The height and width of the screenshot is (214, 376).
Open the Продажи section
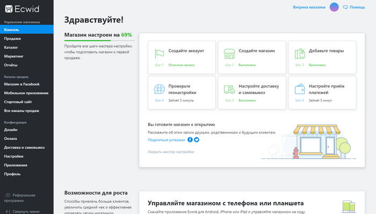point(12,39)
